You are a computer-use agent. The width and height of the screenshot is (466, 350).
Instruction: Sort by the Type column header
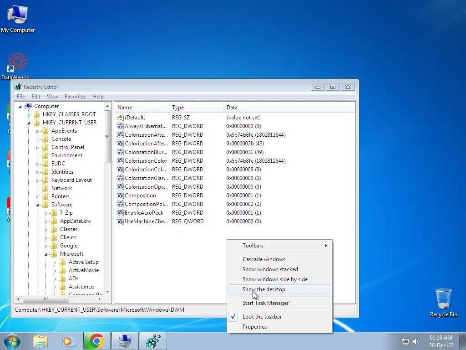coord(197,108)
